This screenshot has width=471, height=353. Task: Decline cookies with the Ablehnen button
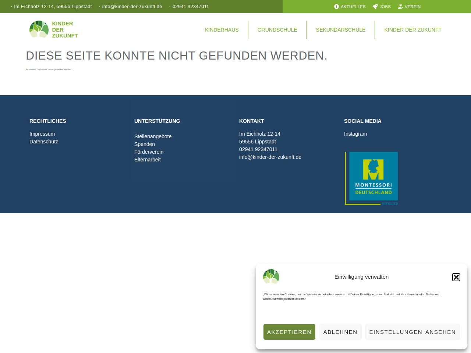pyautogui.click(x=340, y=332)
